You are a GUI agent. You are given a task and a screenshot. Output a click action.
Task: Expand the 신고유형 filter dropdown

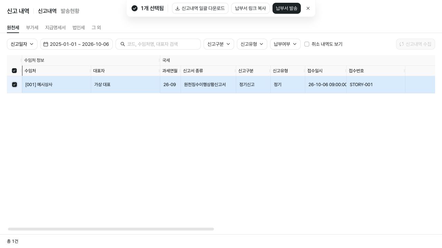tap(252, 44)
